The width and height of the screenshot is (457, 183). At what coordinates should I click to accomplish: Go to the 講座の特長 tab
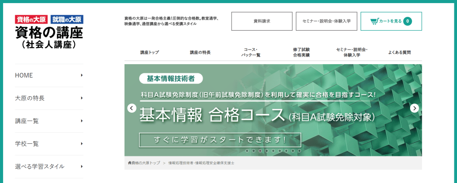[200, 53]
